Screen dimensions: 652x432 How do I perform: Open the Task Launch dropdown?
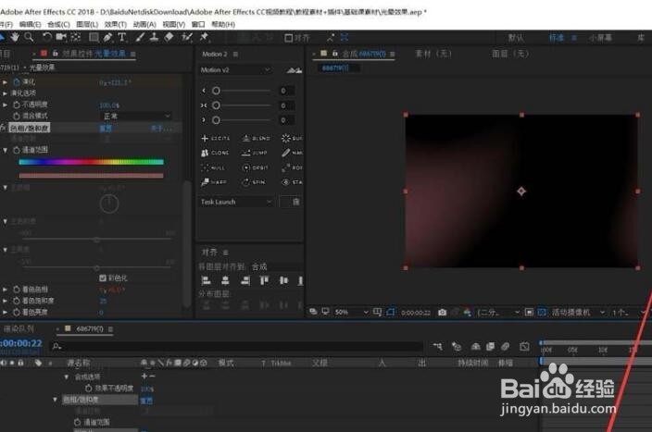click(x=235, y=202)
